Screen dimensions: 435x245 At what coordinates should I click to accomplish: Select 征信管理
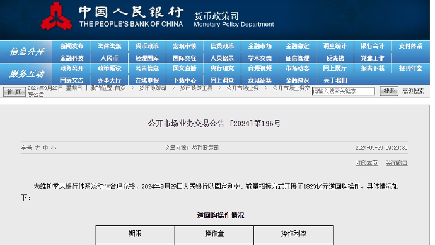pos(298,58)
